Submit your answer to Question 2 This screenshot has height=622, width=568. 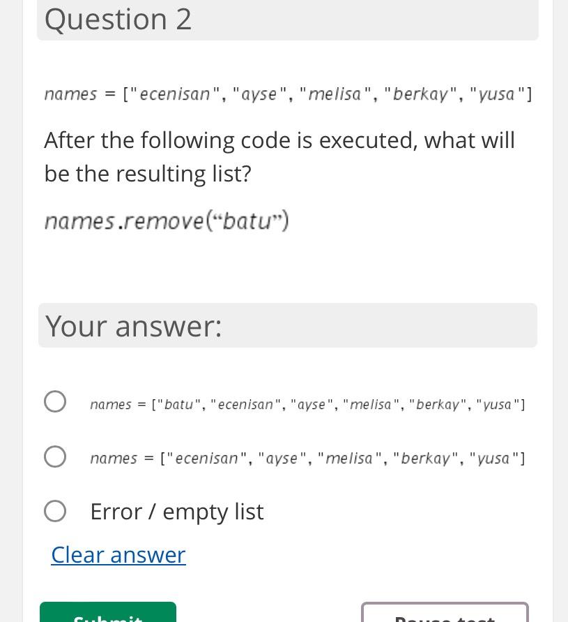tap(108, 616)
